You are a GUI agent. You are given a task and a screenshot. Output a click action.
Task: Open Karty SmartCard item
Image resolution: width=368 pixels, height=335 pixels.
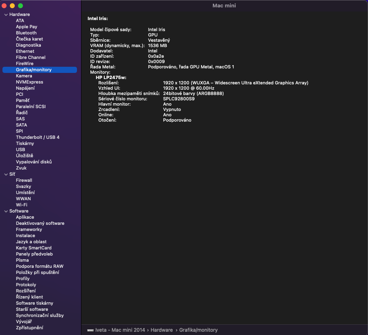[34, 248]
